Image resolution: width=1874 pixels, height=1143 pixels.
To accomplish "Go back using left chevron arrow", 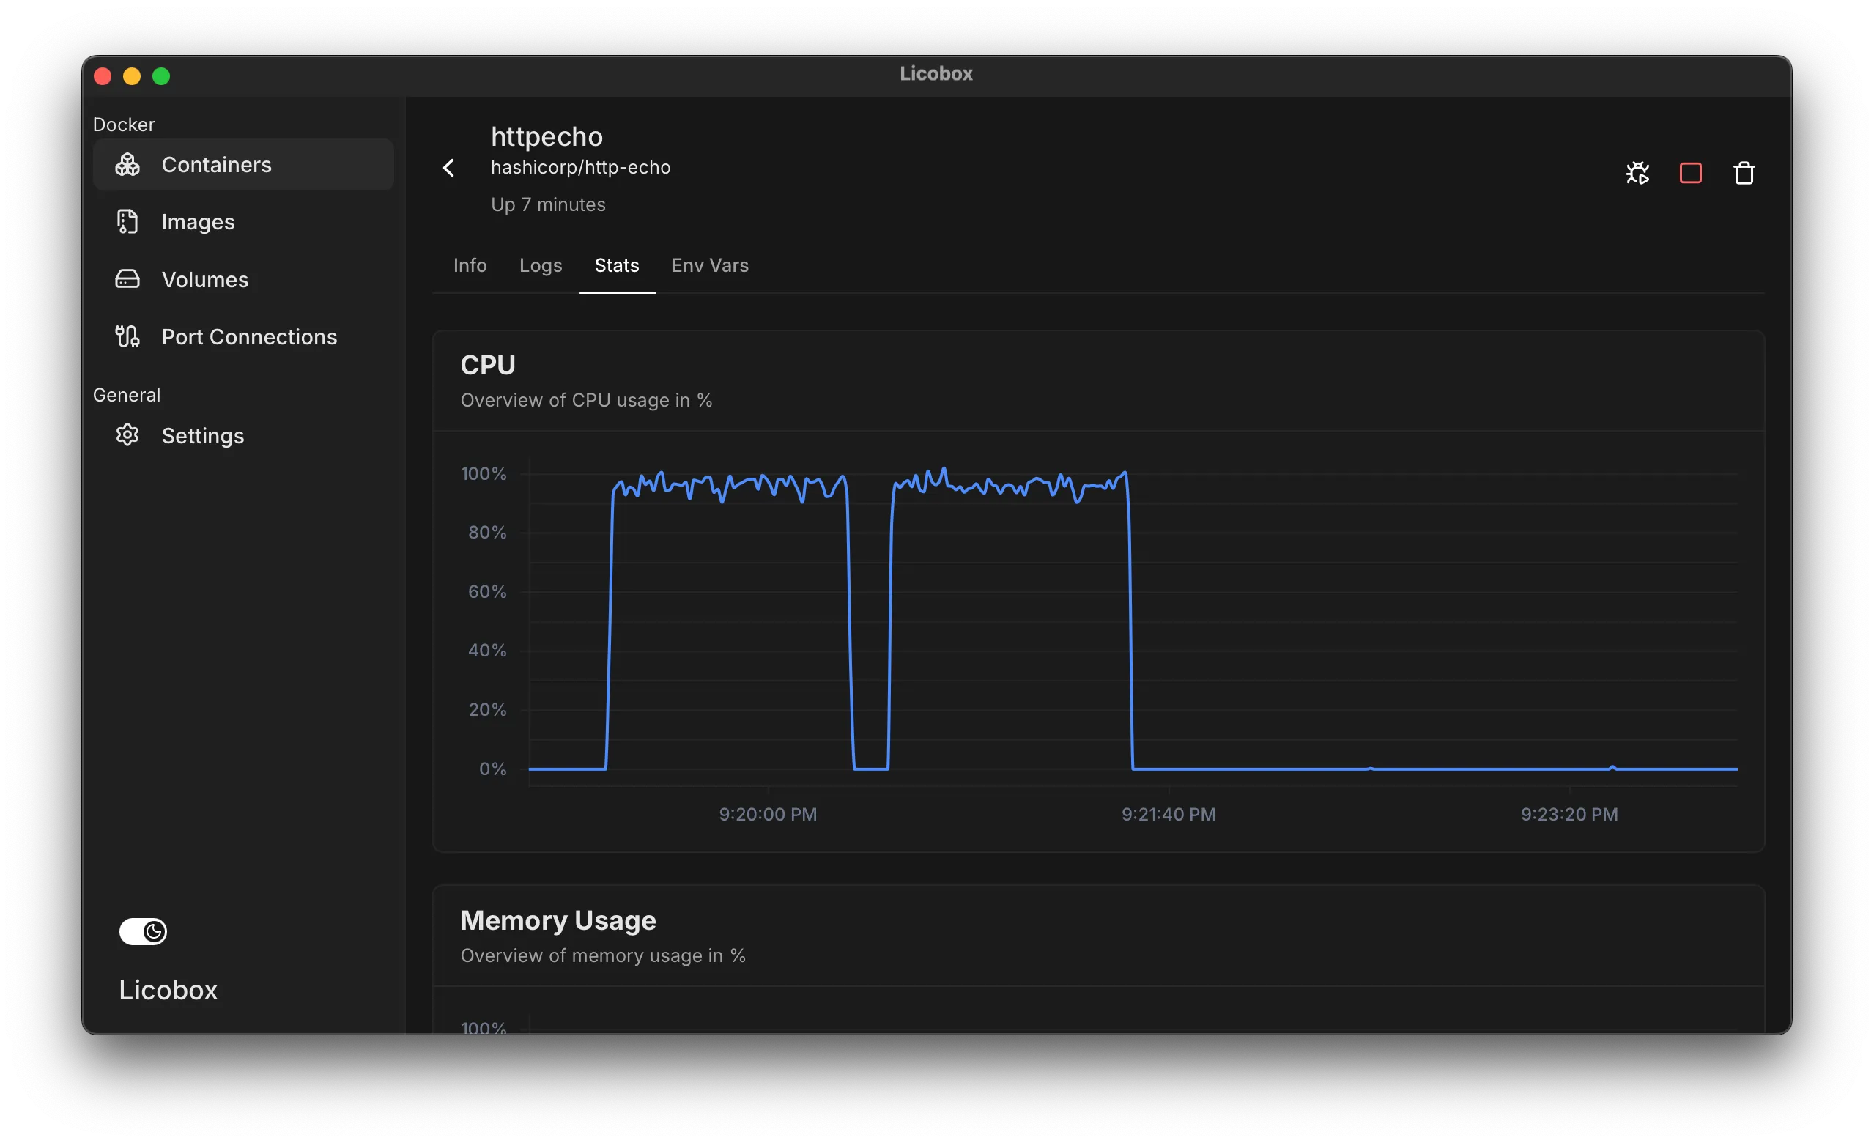I will coord(449,168).
